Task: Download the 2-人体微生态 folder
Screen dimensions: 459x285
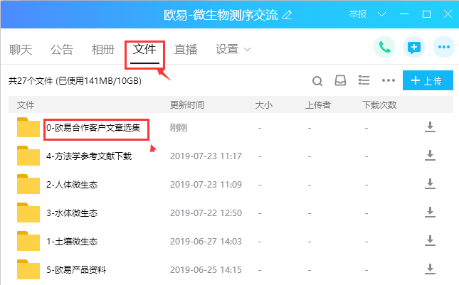Action: 430,184
